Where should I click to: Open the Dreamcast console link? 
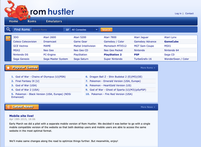click(x=50, y=42)
